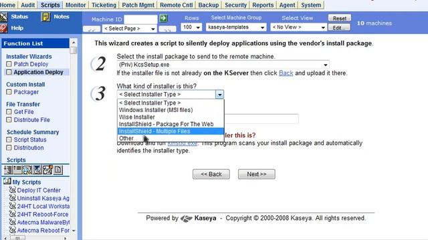Image resolution: width=428 pixels, height=240 pixels.
Task: Open the Packager link
Action: pyautogui.click(x=26, y=92)
